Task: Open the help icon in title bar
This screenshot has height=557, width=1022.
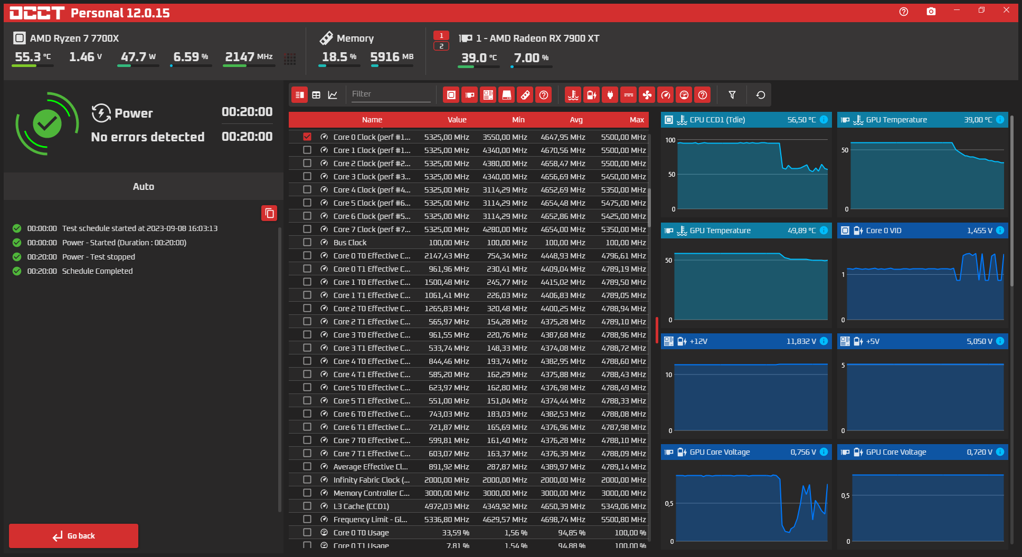Action: click(903, 12)
